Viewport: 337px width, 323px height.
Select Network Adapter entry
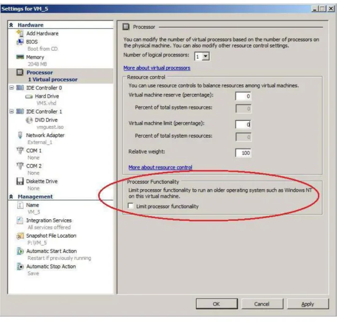45,135
